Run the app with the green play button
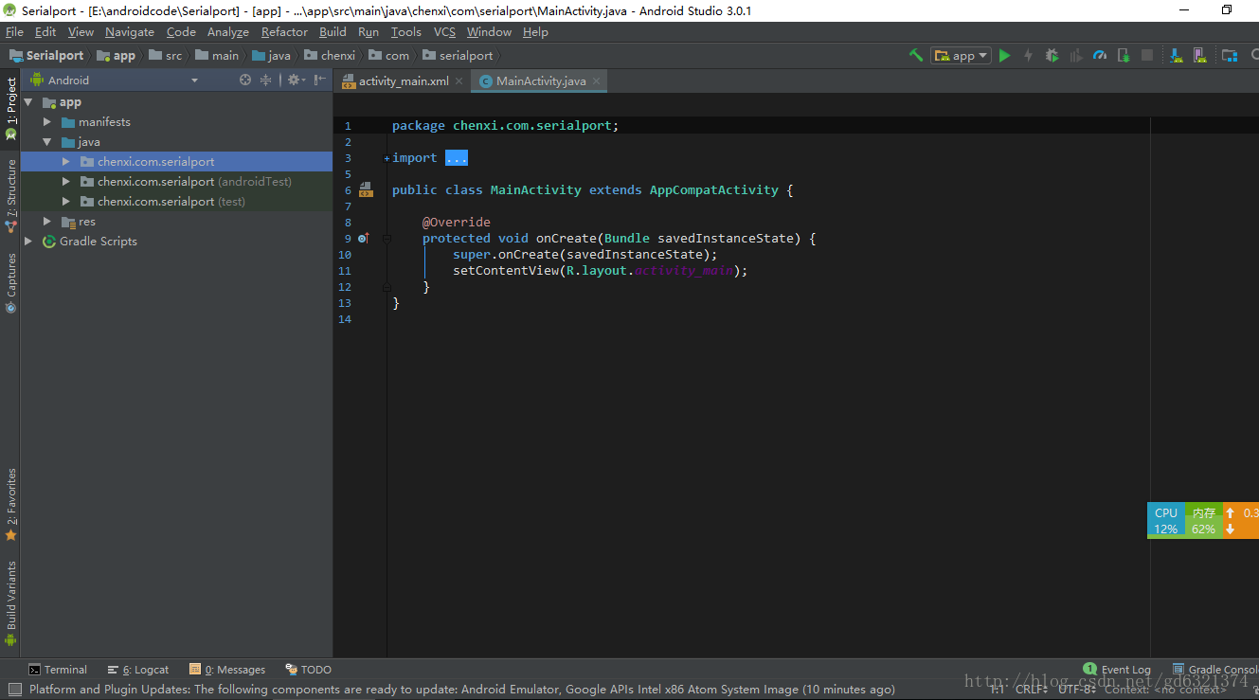1259x700 pixels. point(1005,55)
